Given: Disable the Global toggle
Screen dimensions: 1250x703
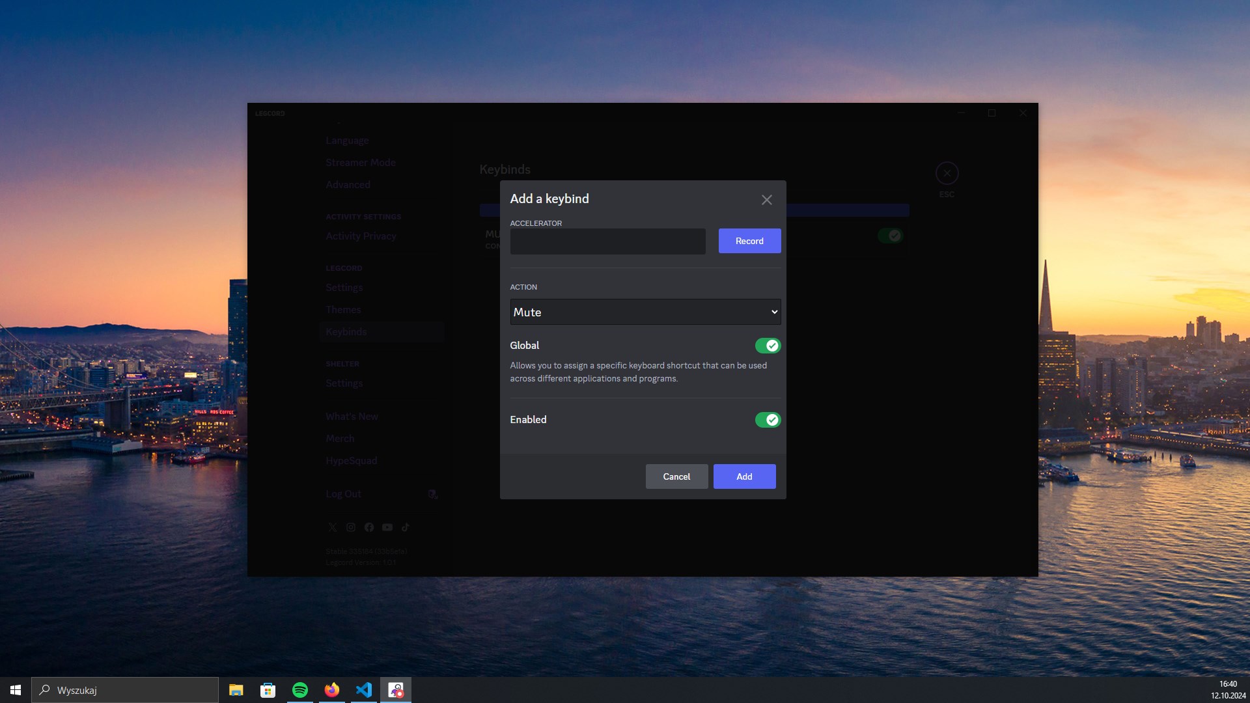Looking at the screenshot, I should (x=768, y=346).
